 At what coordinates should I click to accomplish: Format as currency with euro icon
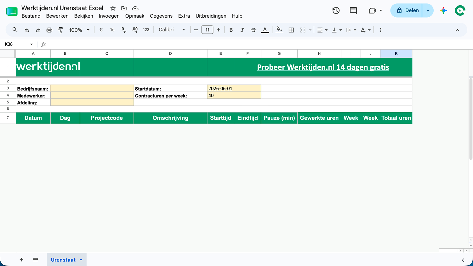point(101,30)
